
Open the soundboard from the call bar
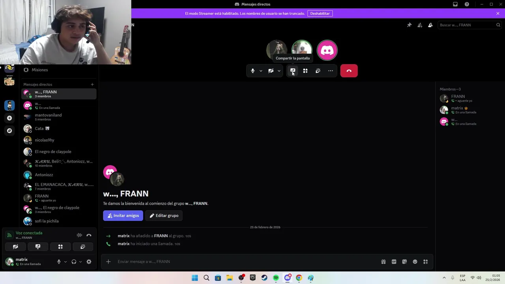pos(318,71)
